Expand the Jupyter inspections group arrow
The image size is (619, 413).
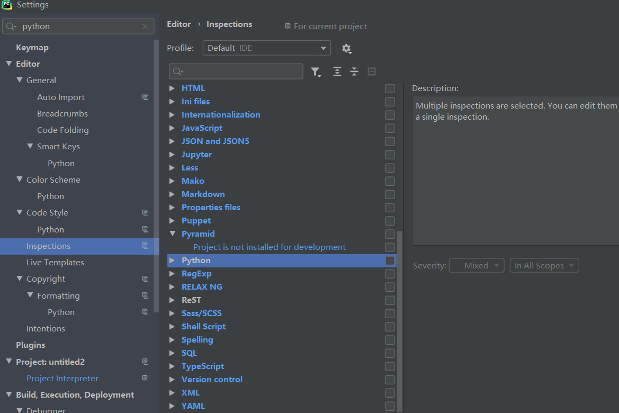[x=172, y=155]
